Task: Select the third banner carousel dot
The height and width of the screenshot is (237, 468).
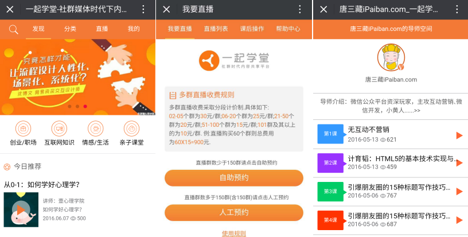Action: click(x=85, y=106)
